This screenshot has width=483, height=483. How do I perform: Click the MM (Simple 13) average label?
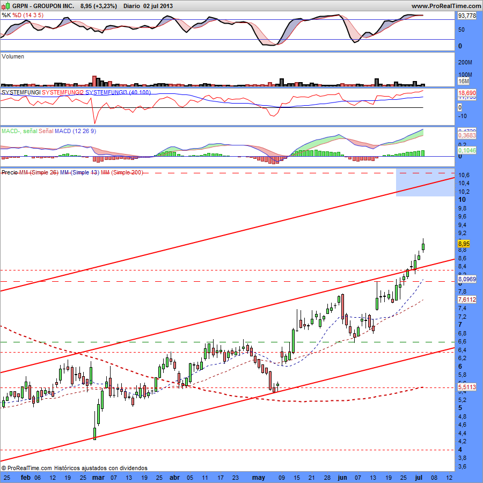79,172
